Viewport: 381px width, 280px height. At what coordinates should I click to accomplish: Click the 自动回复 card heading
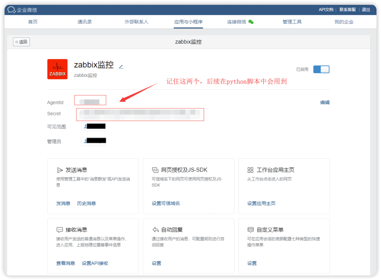(172, 230)
